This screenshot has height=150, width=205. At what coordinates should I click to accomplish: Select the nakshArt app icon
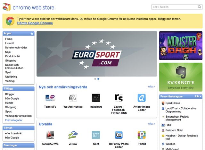[96, 98]
